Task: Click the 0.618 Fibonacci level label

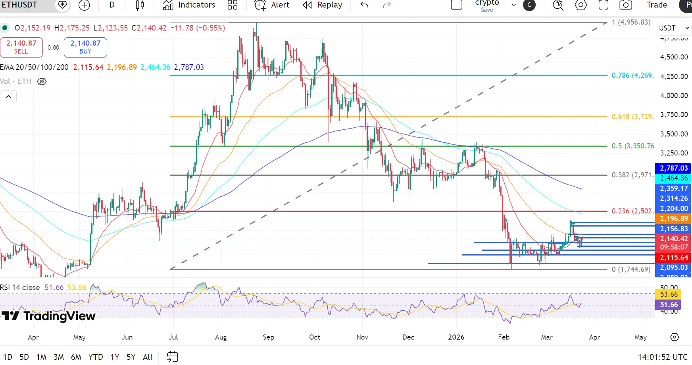Action: click(x=632, y=117)
